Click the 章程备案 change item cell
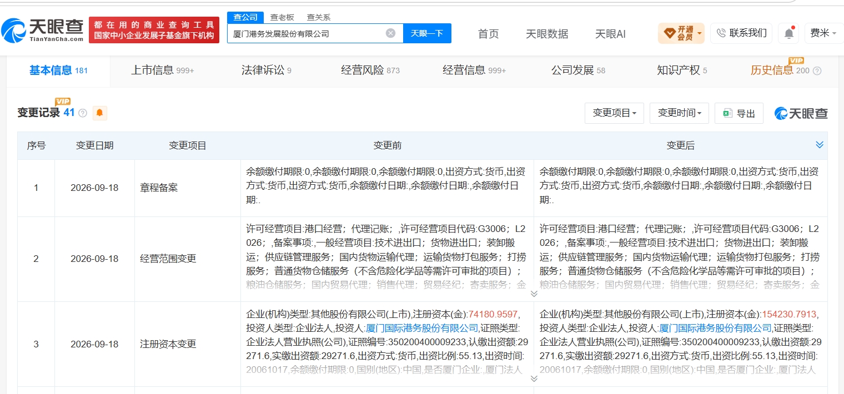 pyautogui.click(x=188, y=188)
